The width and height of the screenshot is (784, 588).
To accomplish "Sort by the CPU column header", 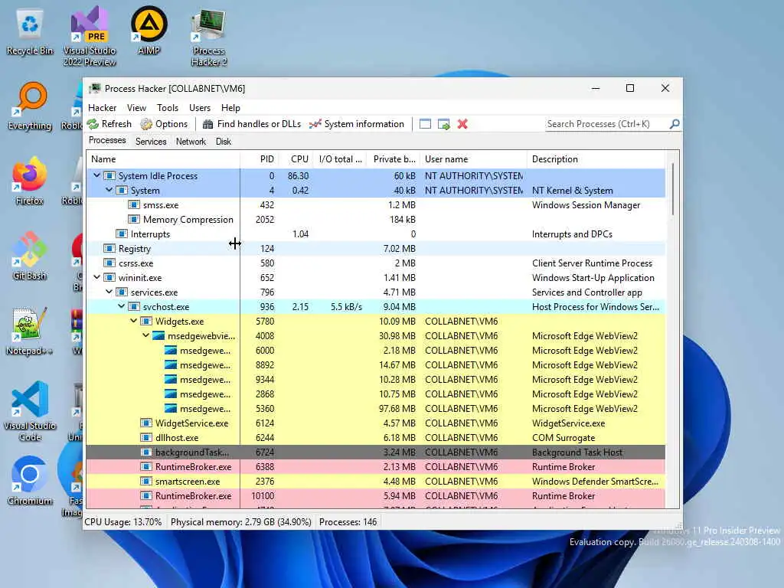I will (296, 159).
